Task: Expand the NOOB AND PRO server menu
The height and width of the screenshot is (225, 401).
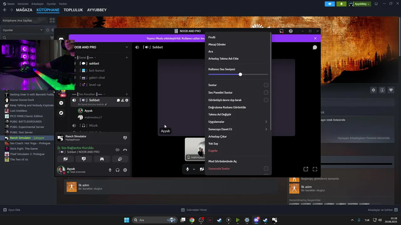Action: click(x=127, y=47)
